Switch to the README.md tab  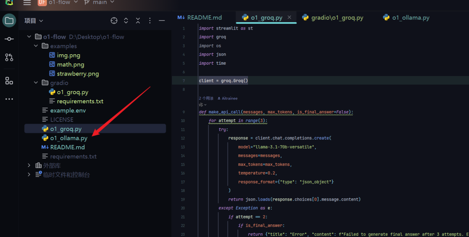point(200,18)
